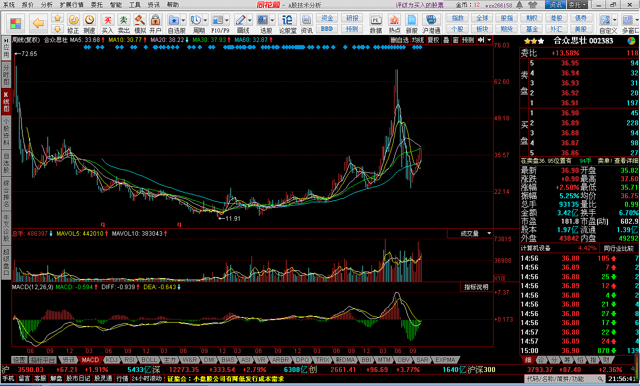Open the 模拟 simulated trading gavel icon
640x386 pixels.
140,20
